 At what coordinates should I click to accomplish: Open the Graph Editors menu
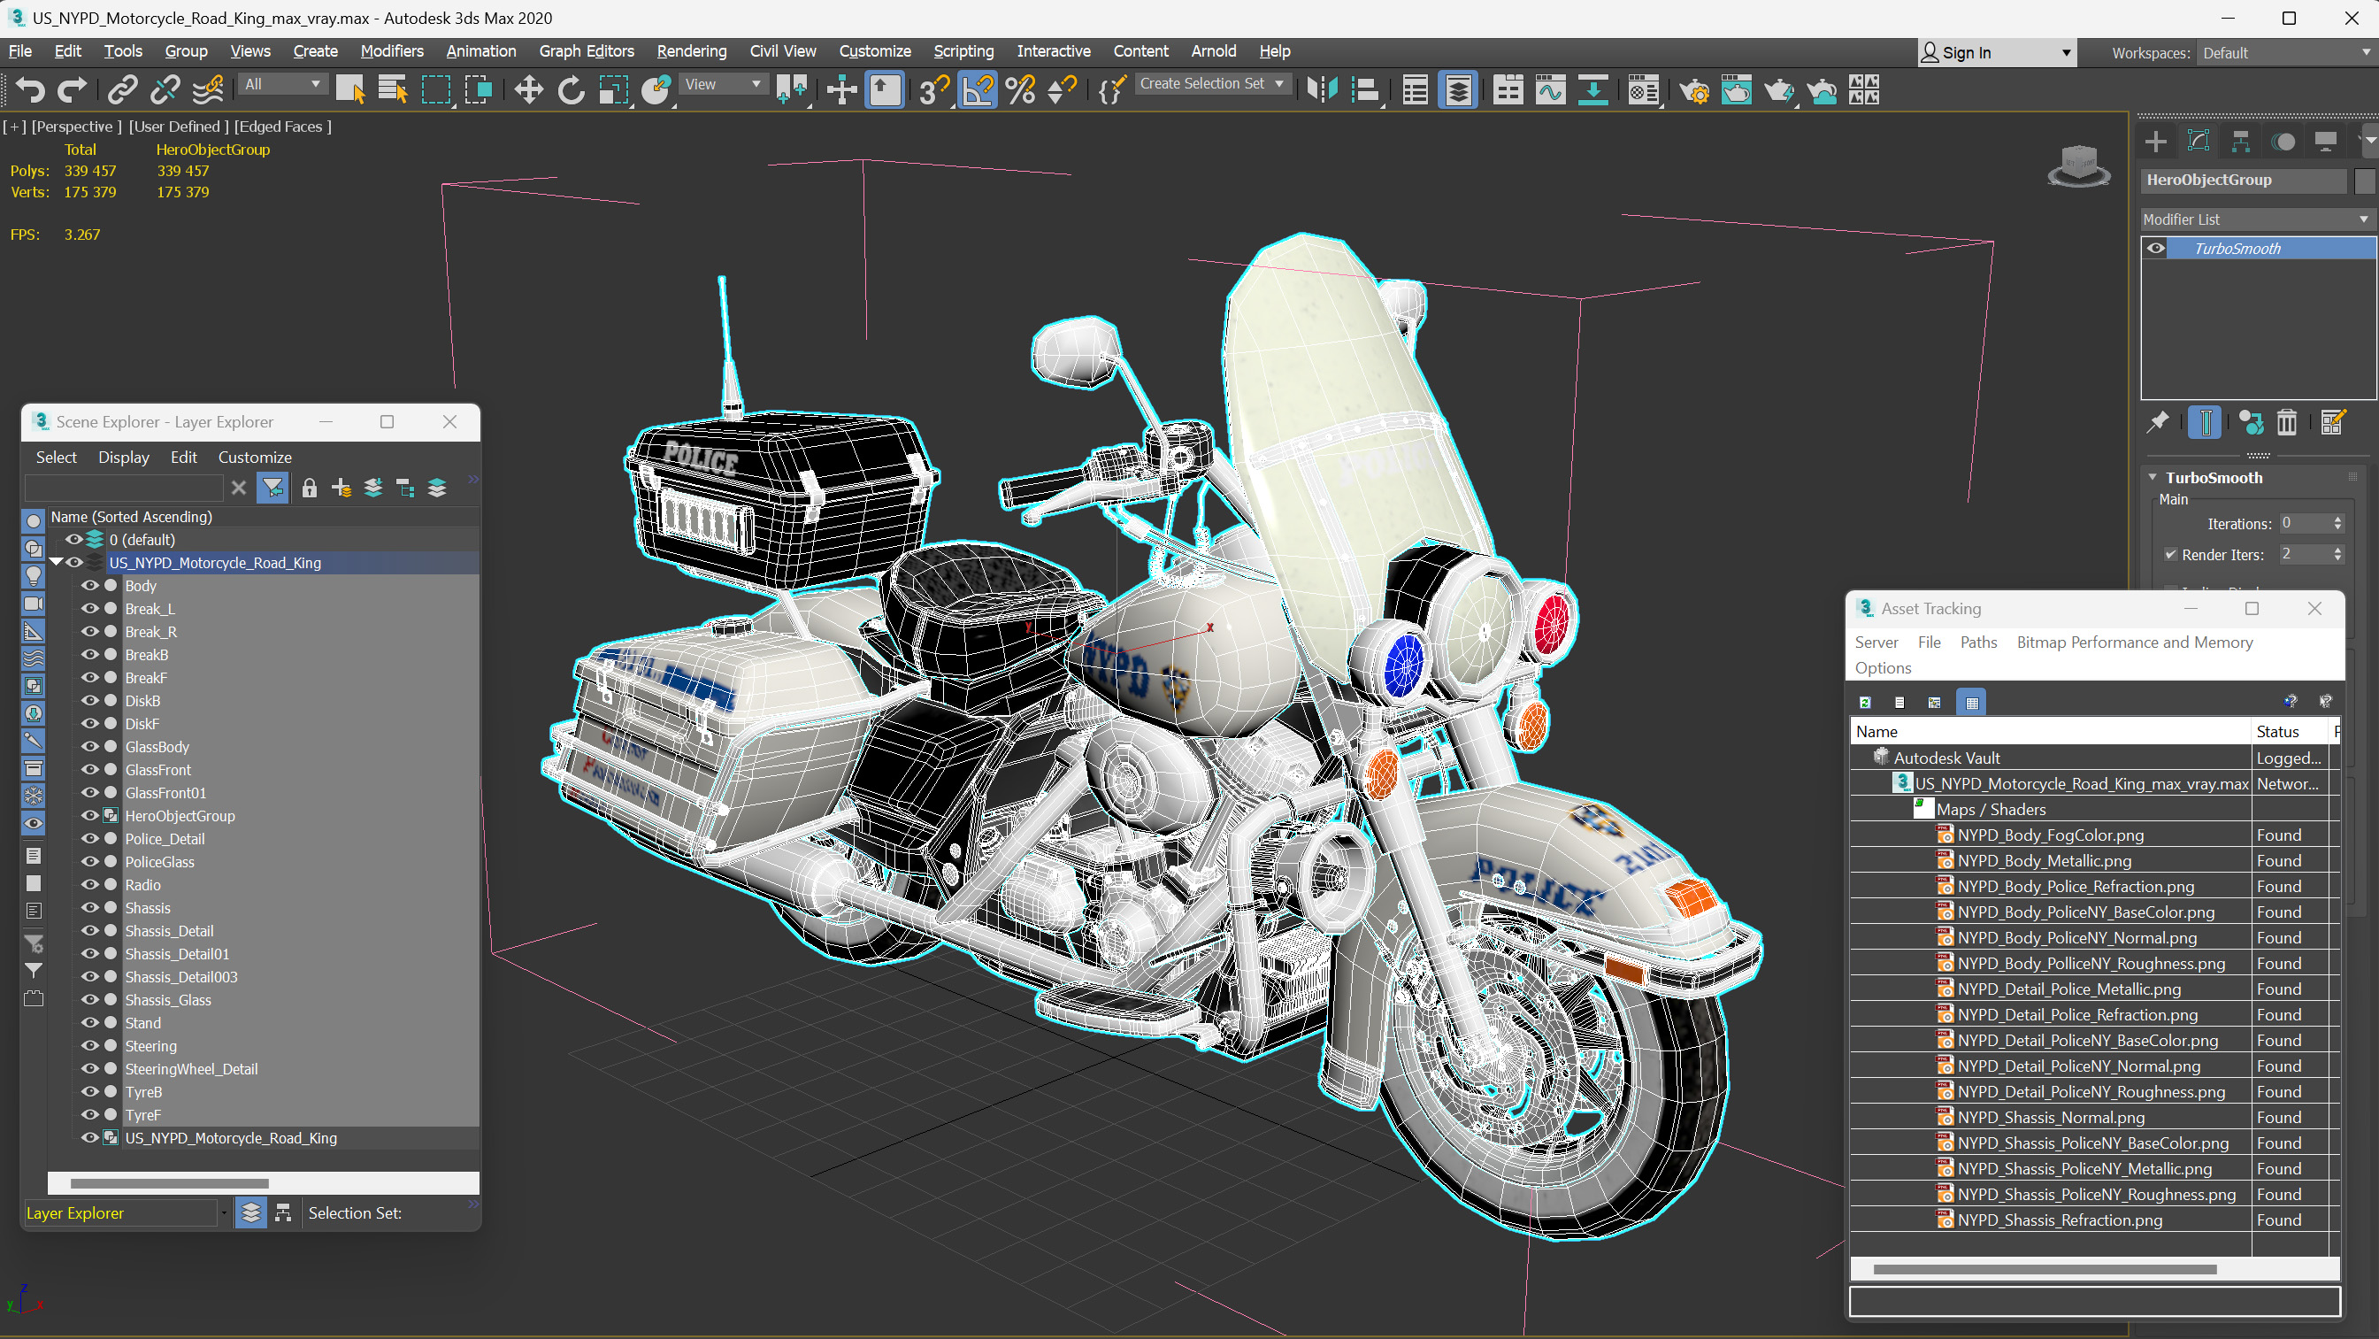coord(587,50)
